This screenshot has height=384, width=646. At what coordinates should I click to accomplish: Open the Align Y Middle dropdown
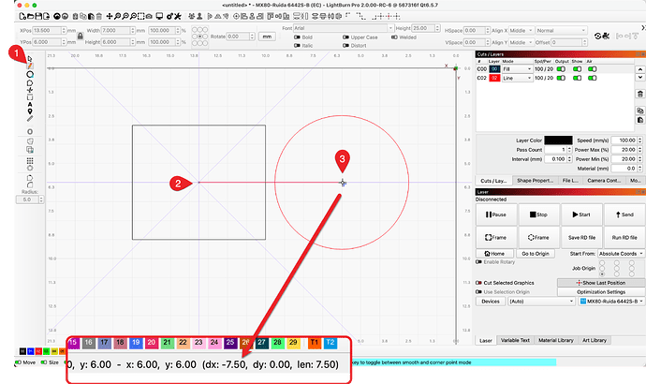(521, 42)
